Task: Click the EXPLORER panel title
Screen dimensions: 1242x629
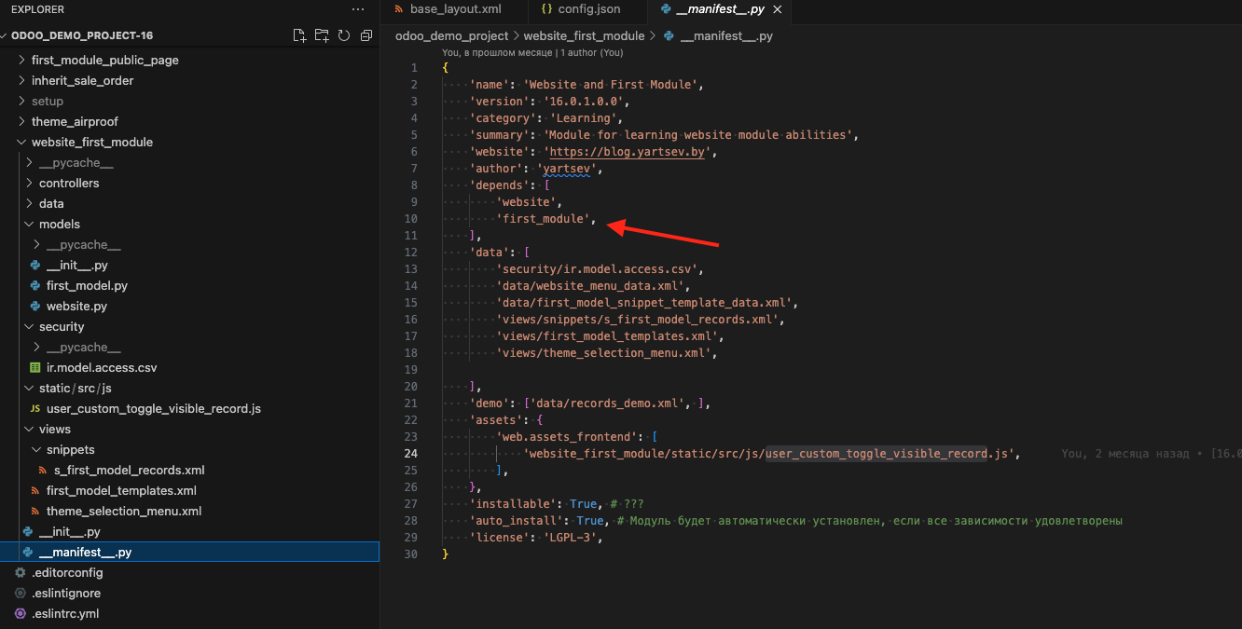Action: pyautogui.click(x=38, y=9)
